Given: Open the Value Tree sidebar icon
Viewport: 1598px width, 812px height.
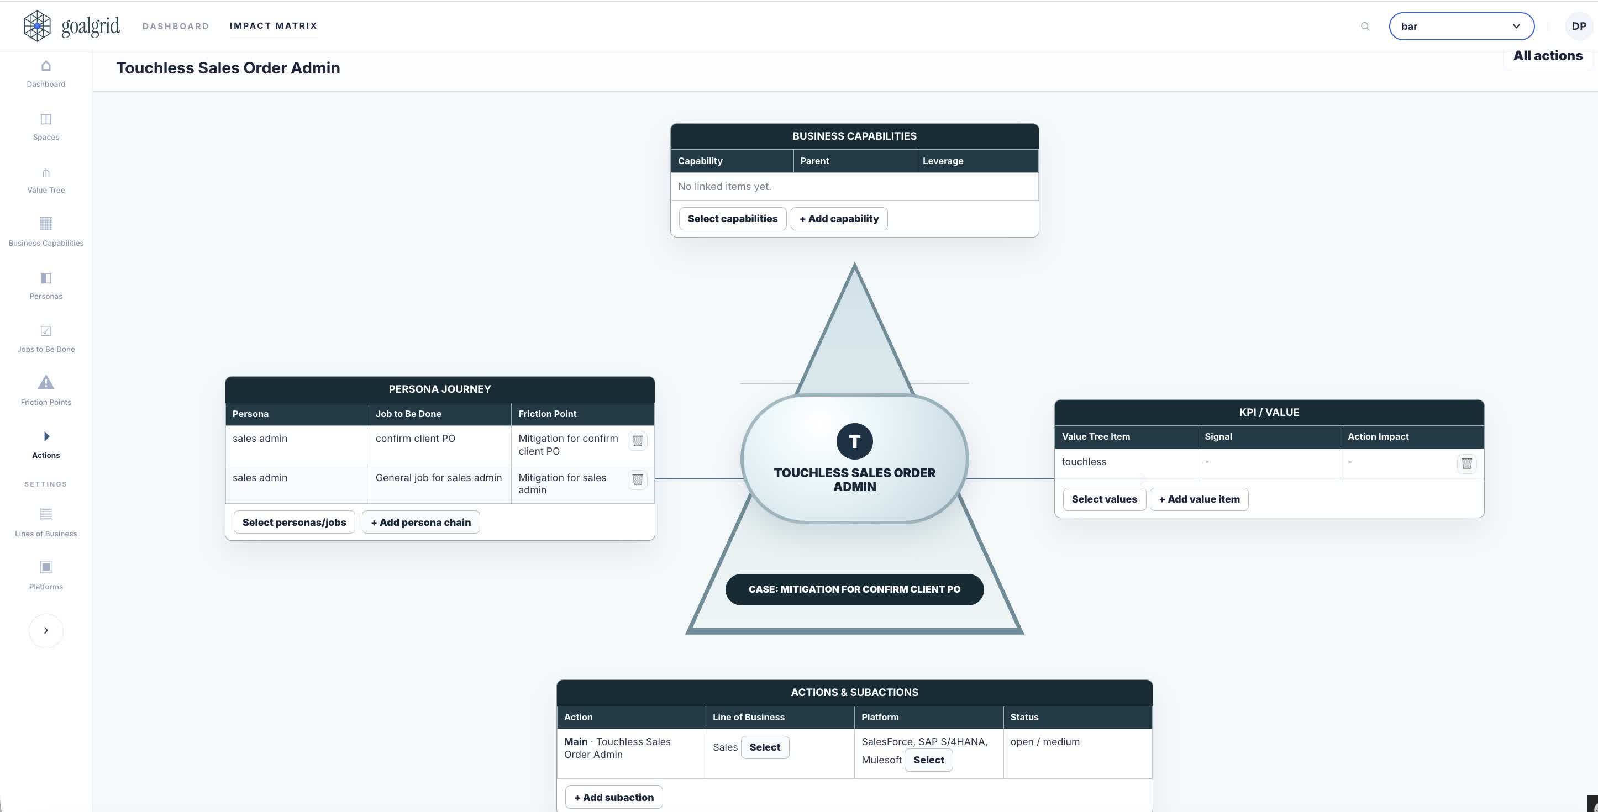Looking at the screenshot, I should point(46,173).
